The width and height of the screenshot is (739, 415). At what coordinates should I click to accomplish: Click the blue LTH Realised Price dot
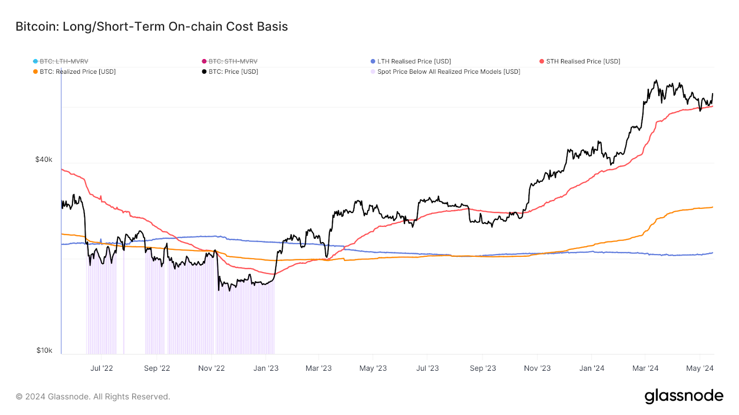coord(373,61)
